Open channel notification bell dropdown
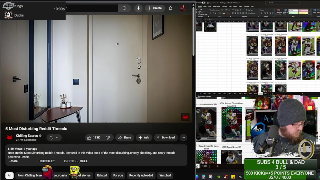 pos(54,137)
